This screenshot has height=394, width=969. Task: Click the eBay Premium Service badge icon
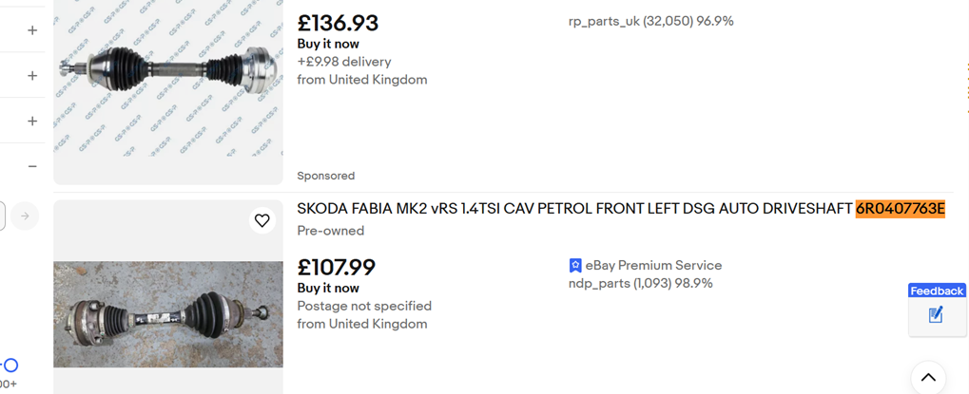(575, 266)
